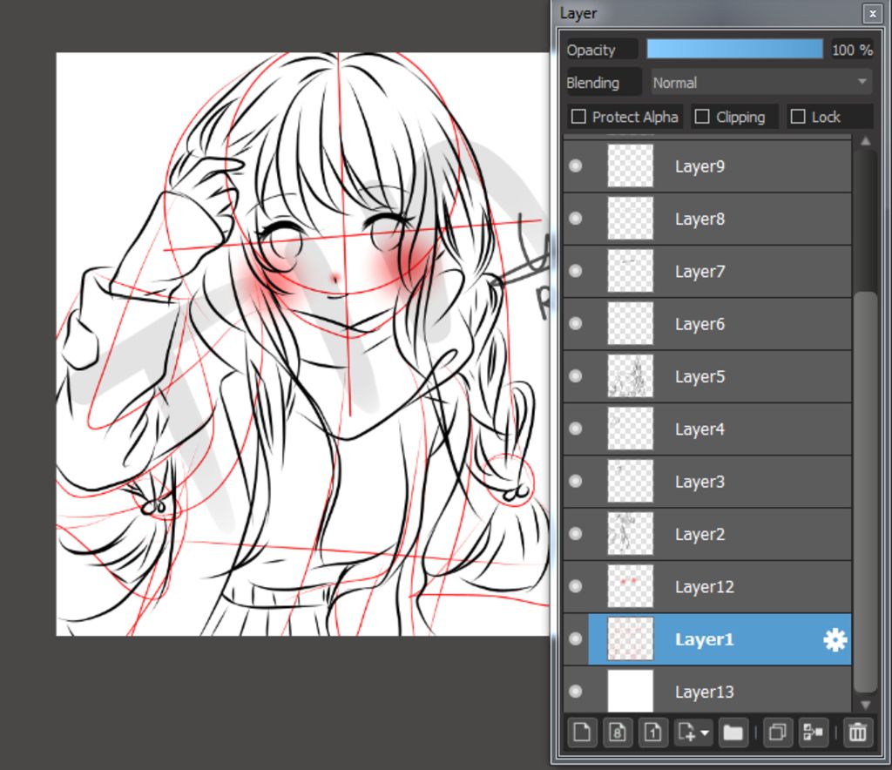This screenshot has width=892, height=770.
Task: Duplicate the selected layer
Action: [777, 732]
